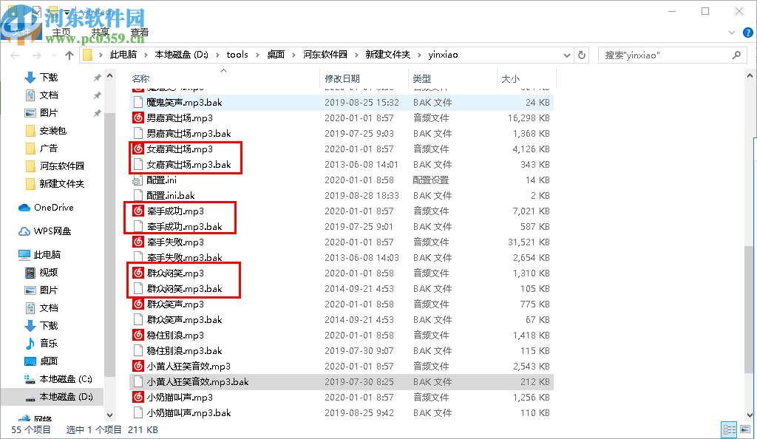Expand the ribbon using the chevron near Help
This screenshot has width=757, height=439.
(x=731, y=33)
